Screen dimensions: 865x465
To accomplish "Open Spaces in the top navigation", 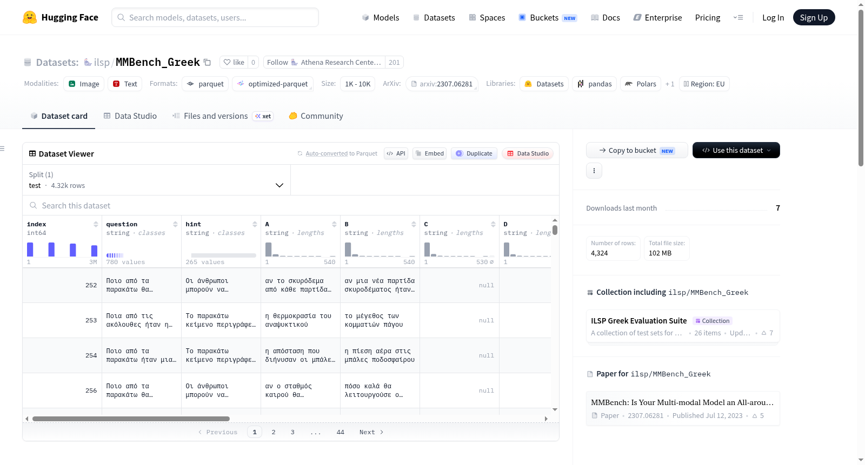I will point(487,17).
